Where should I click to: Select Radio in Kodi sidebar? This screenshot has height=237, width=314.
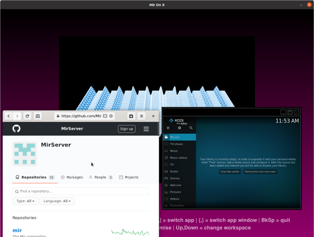179,171
